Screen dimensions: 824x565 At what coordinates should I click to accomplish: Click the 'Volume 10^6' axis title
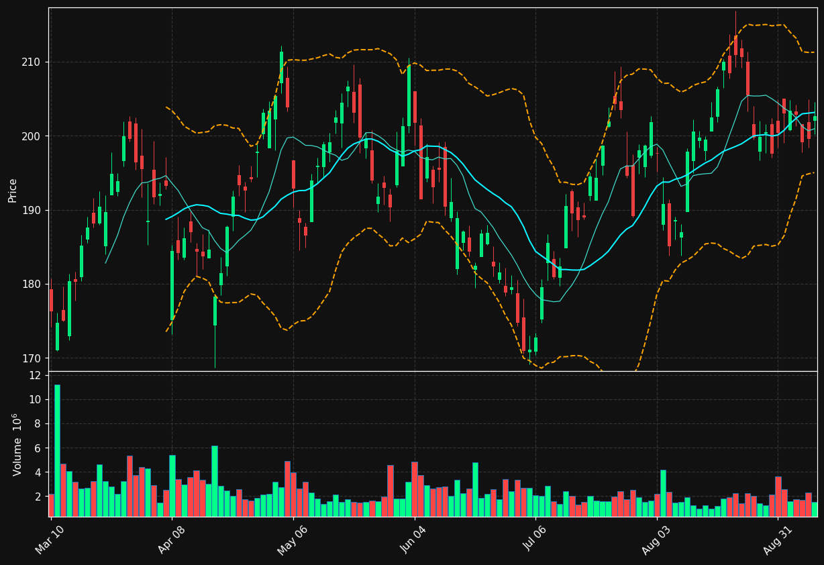17,444
